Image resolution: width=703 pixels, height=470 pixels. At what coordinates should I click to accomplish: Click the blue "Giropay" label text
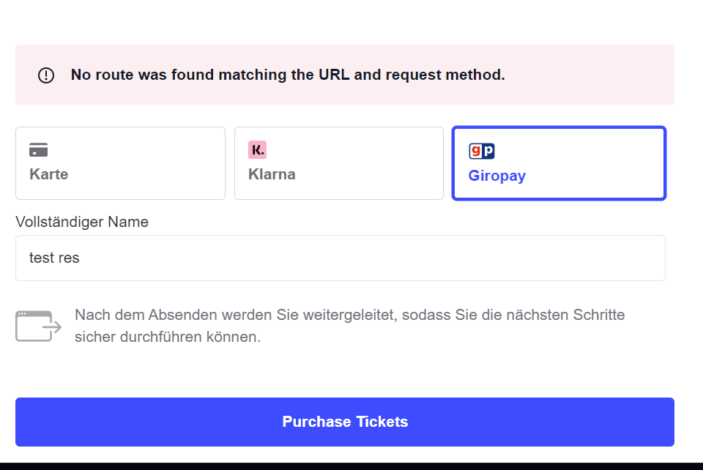coord(497,176)
